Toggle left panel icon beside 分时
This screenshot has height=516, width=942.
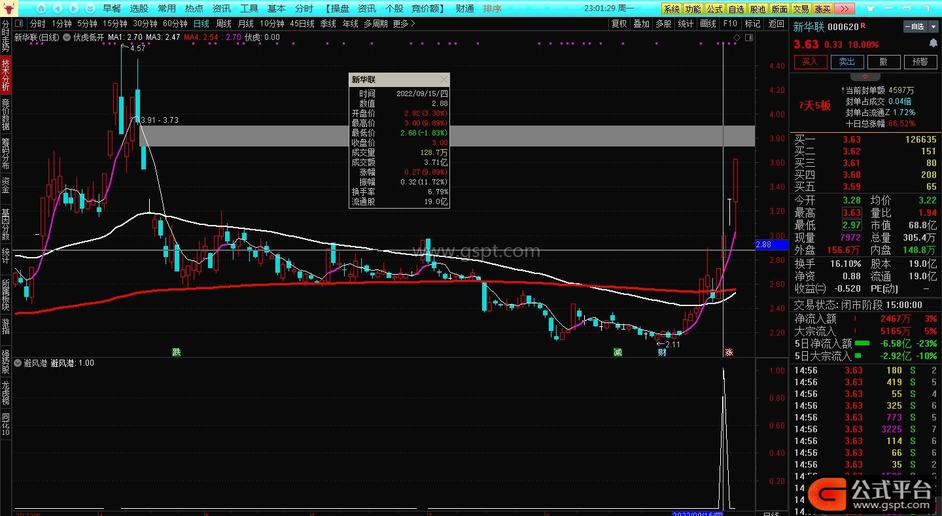[20, 24]
